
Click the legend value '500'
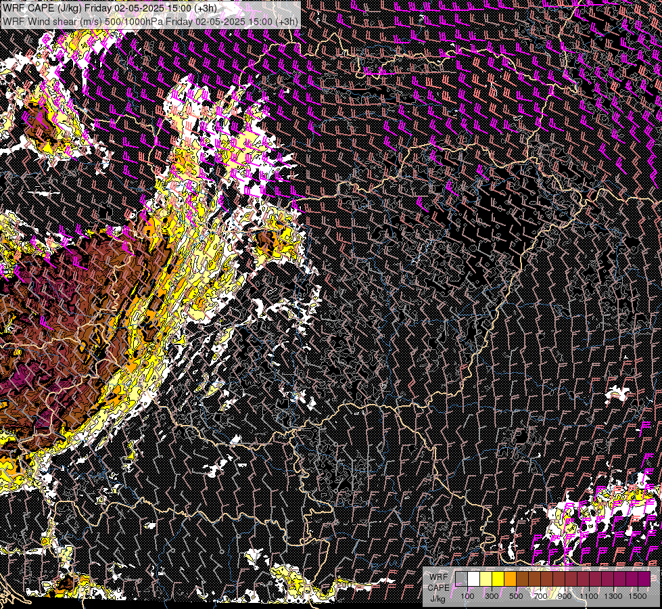click(x=516, y=596)
